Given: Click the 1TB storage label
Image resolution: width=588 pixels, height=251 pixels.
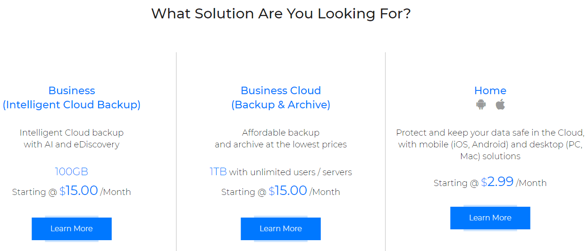Looking at the screenshot, I should (x=218, y=171).
